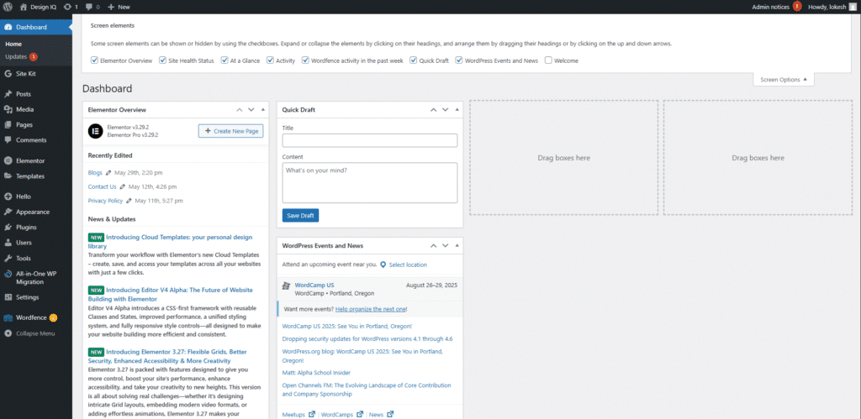Image resolution: width=861 pixels, height=419 pixels.
Task: Open the WordCamp US event link
Action: point(314,285)
